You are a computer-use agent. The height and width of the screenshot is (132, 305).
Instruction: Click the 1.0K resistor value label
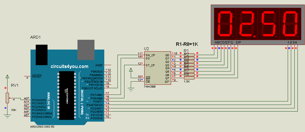(x=187, y=82)
